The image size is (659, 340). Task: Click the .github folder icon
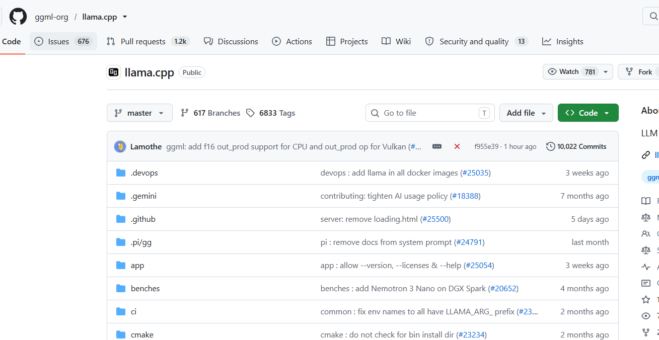pyautogui.click(x=121, y=219)
